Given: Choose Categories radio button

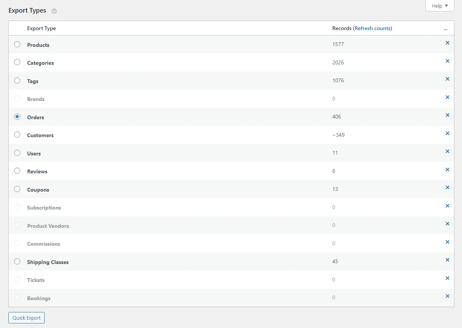Looking at the screenshot, I should tap(17, 62).
